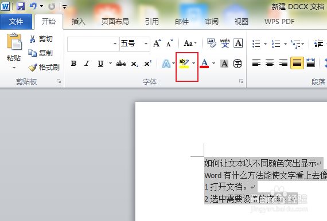Screen dimensions: 327x221
Task: Click the Numbering list icon
Action: [x=276, y=44]
